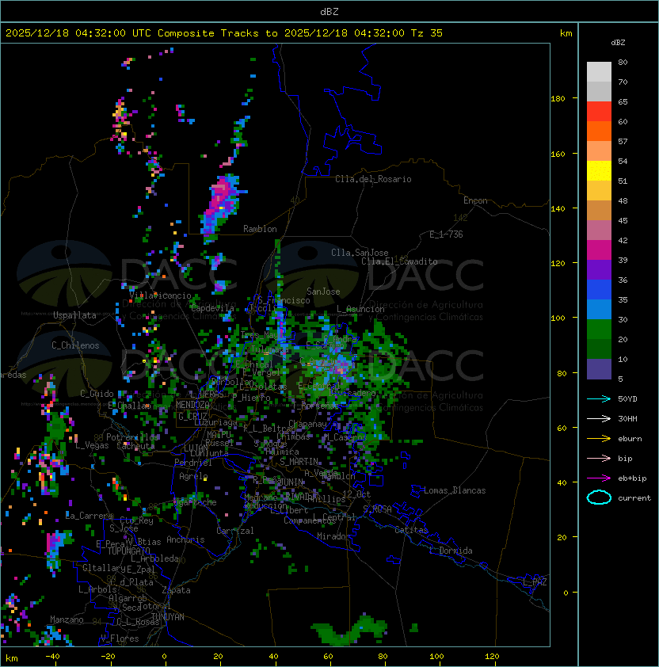Viewport: 659px width, 667px height.
Task: Click the E_1-736 label
Action: [446, 234]
